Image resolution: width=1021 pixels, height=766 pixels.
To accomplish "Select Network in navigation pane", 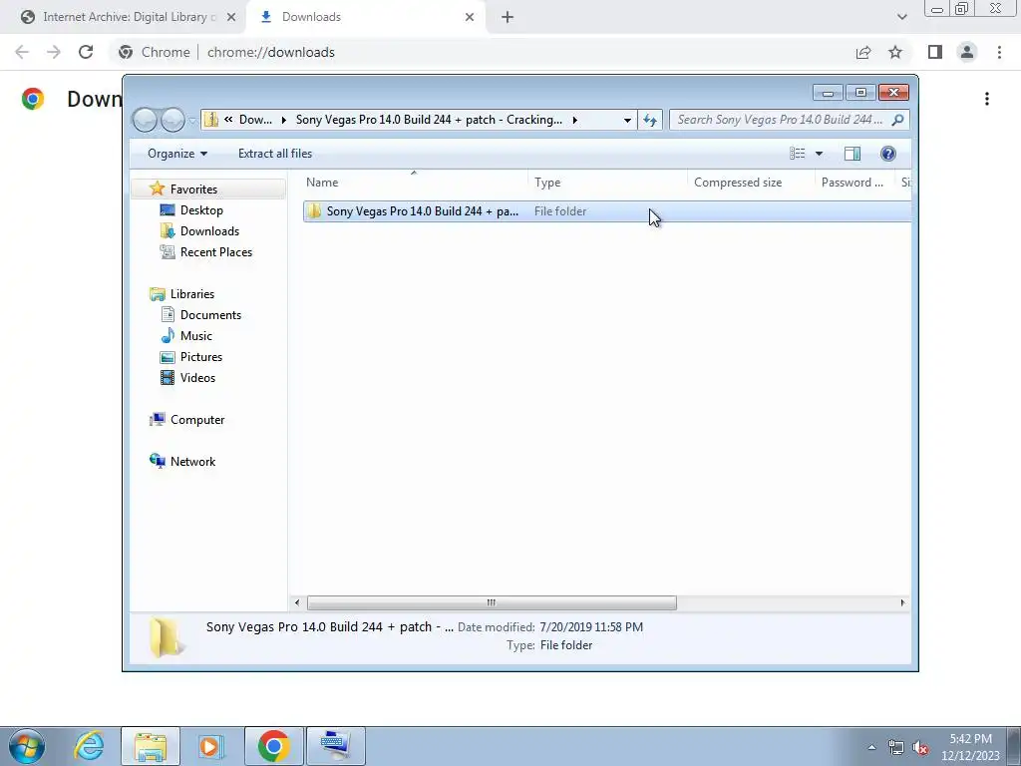I will (192, 461).
